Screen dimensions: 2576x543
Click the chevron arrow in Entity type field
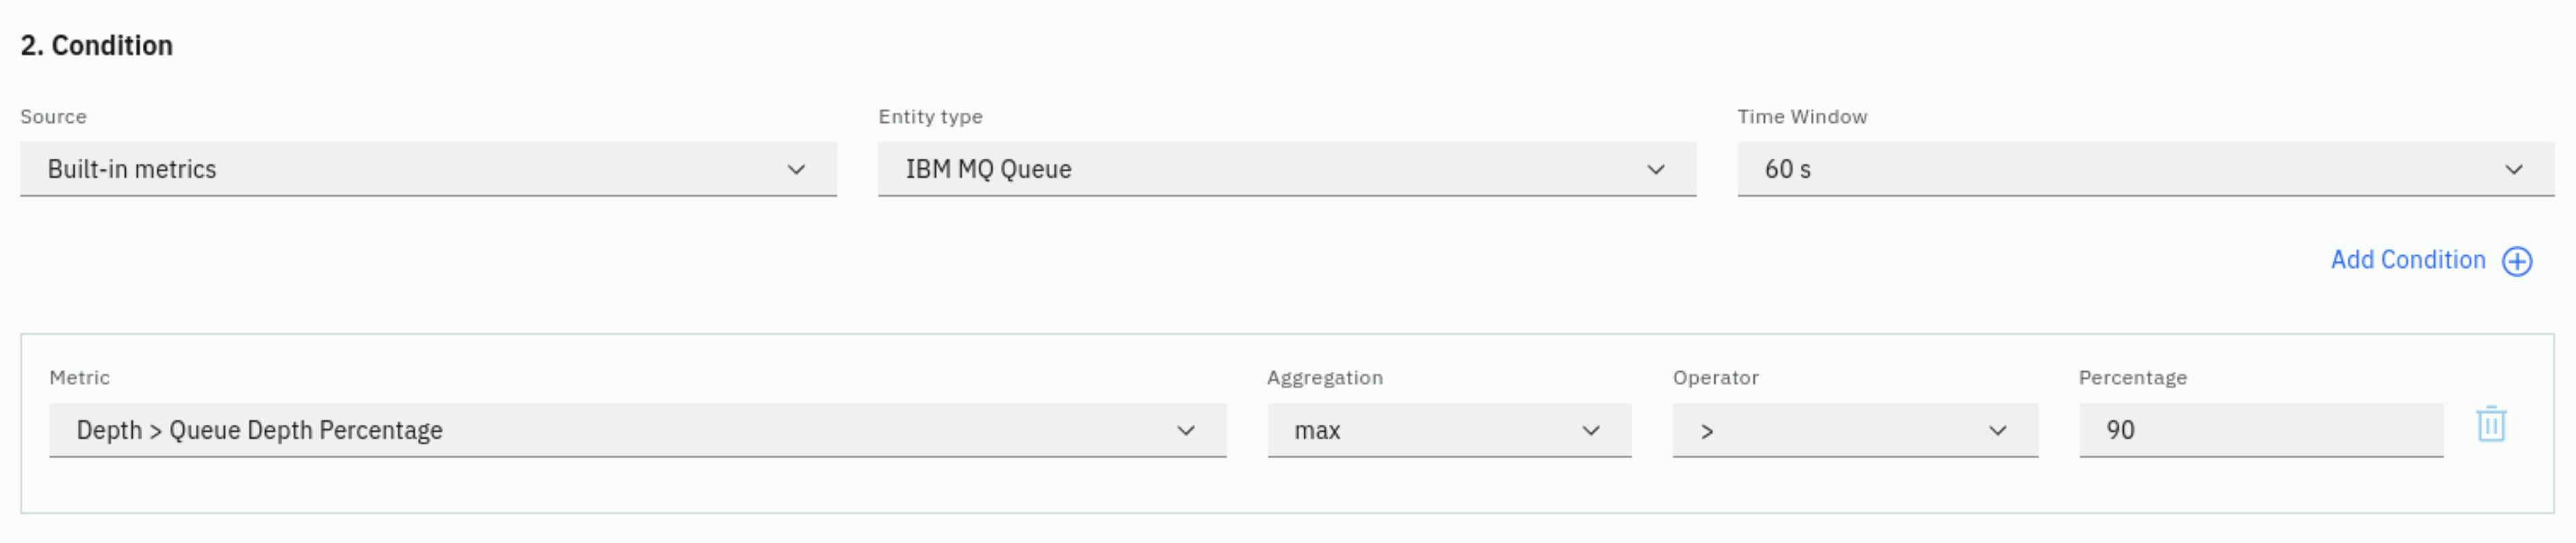tap(1656, 170)
